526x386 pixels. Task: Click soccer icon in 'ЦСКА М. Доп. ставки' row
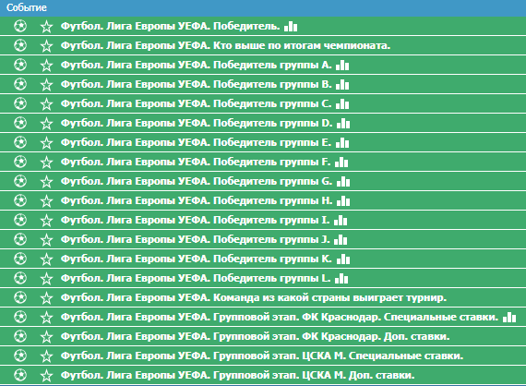click(x=20, y=375)
